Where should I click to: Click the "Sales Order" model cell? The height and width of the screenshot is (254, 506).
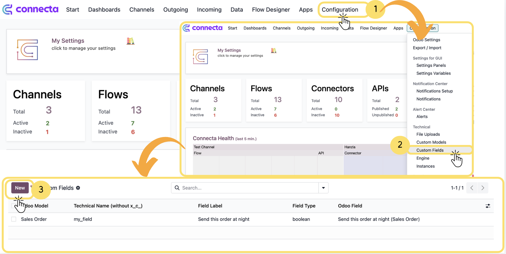point(34,219)
